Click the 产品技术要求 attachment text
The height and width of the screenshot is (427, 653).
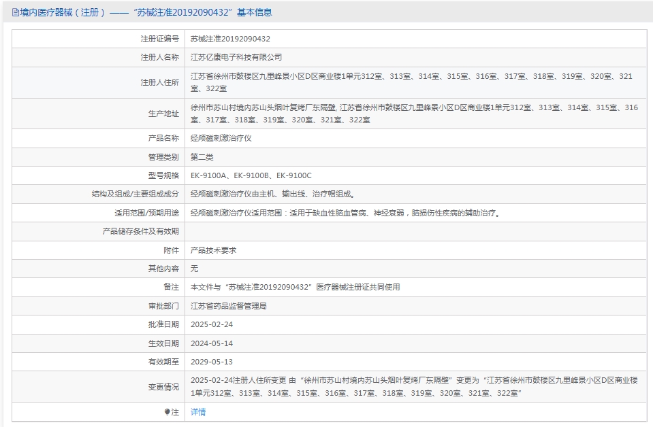coord(214,250)
